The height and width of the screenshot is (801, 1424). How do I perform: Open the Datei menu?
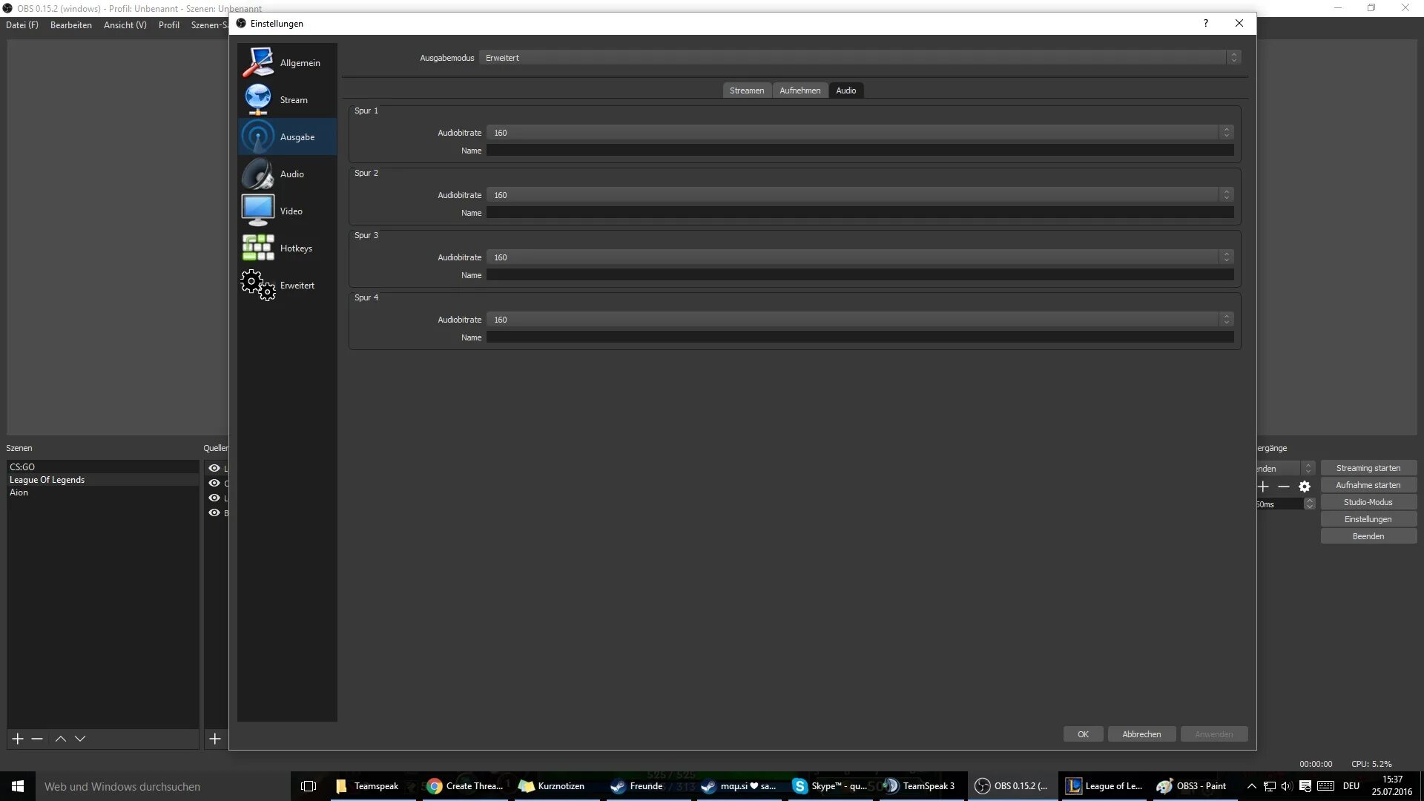point(22,24)
